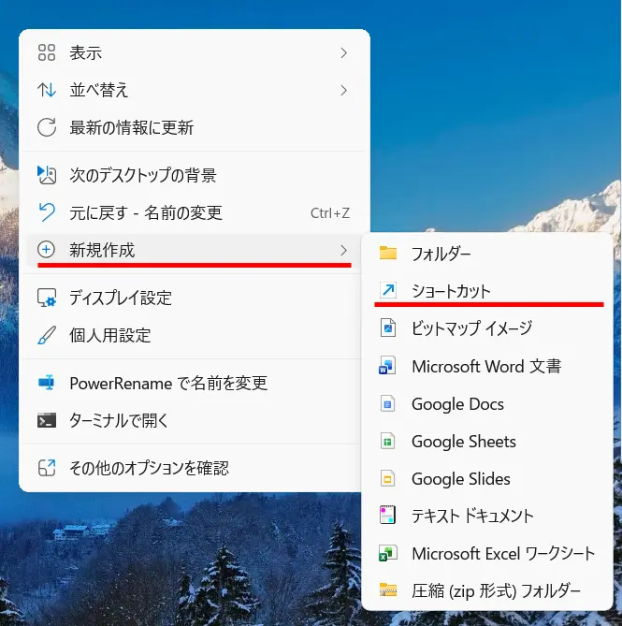Choose PowerRename で名前を変更

point(195,384)
